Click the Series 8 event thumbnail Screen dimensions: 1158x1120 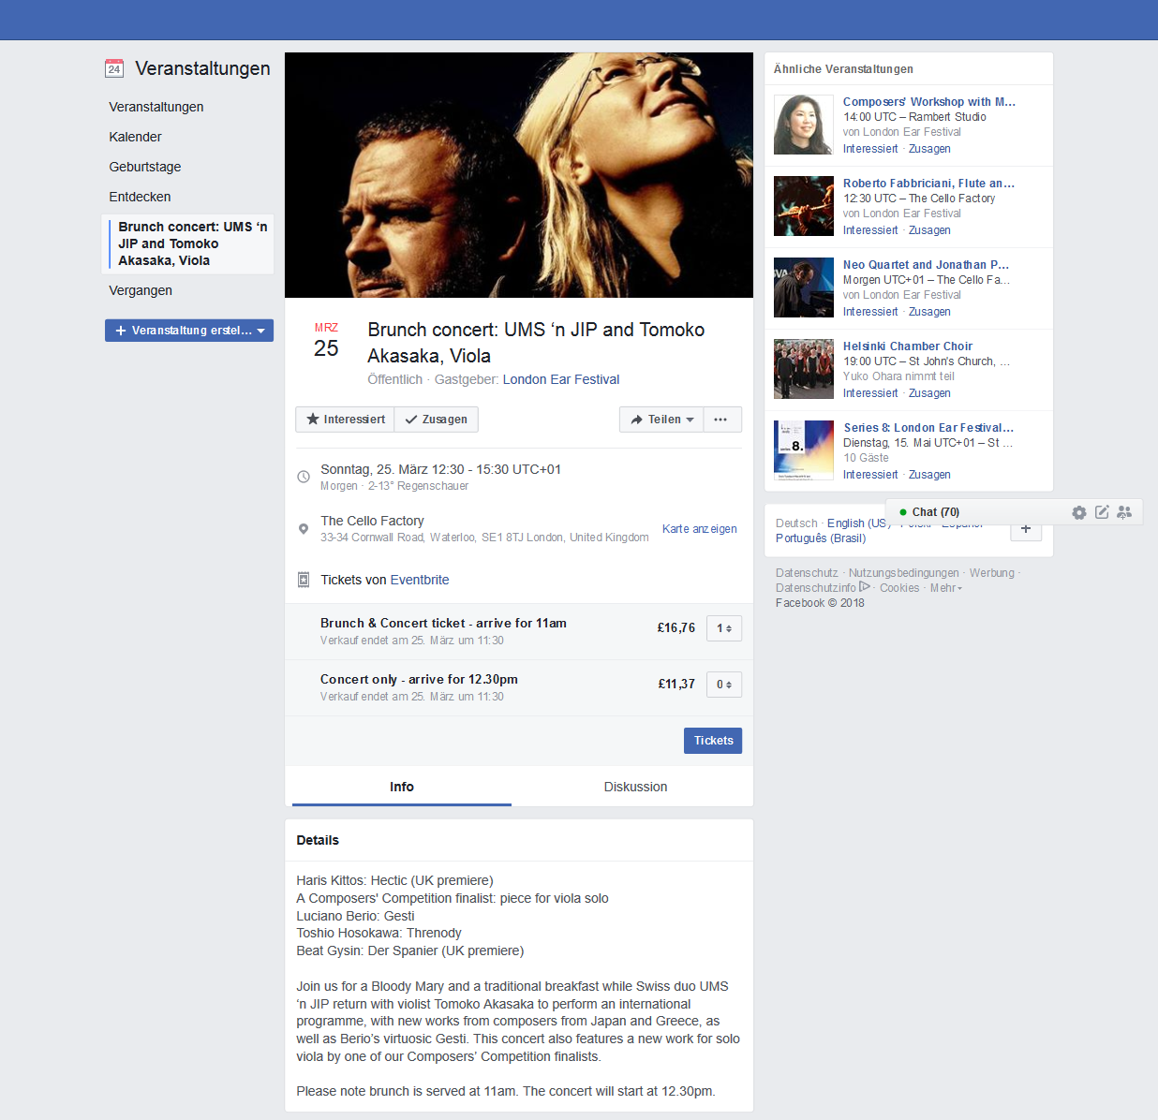[804, 450]
